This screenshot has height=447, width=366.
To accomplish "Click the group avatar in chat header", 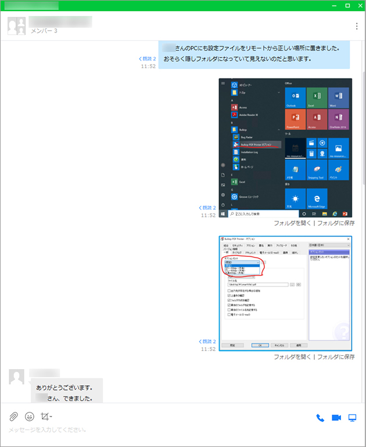I will [16, 26].
